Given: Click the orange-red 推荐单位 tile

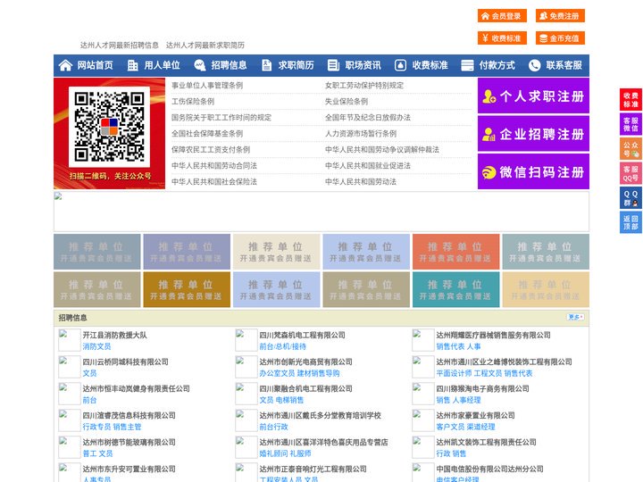Looking at the screenshot, I should click(x=456, y=252).
